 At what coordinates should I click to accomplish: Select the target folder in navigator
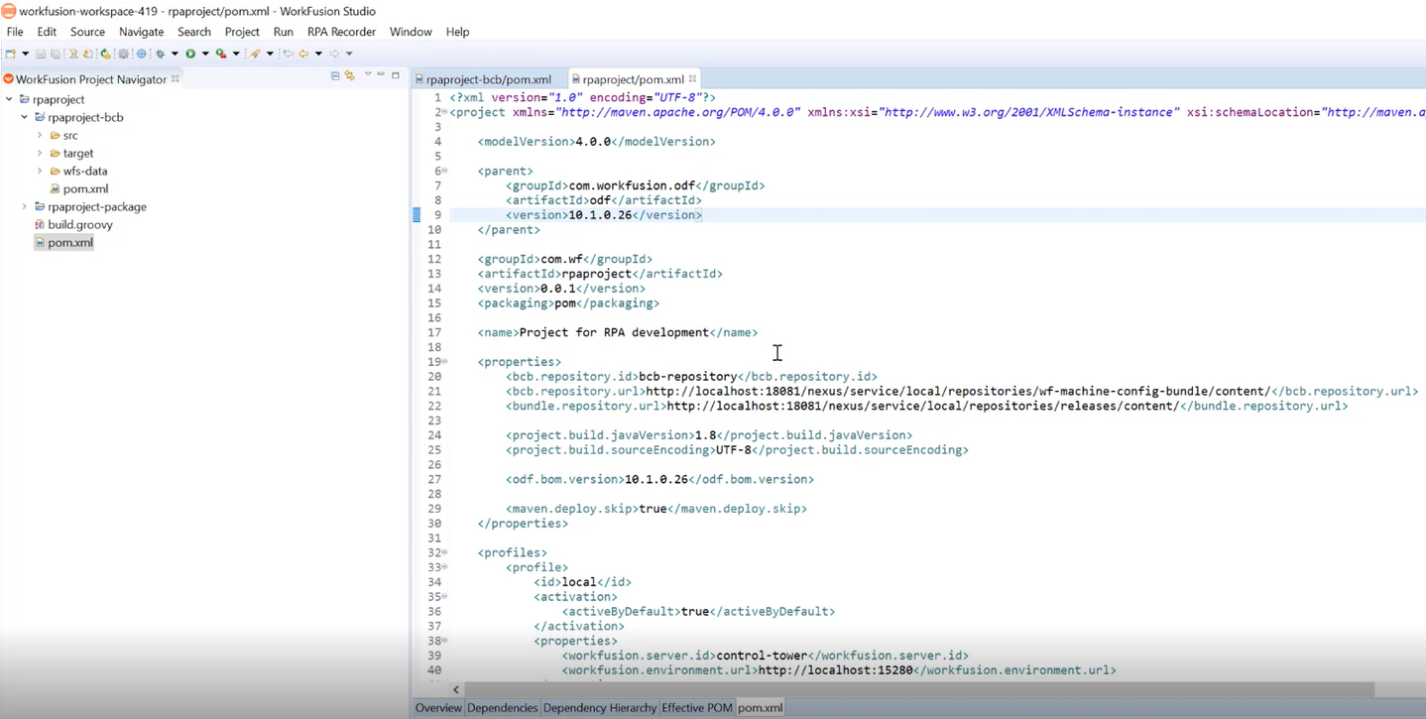click(77, 153)
